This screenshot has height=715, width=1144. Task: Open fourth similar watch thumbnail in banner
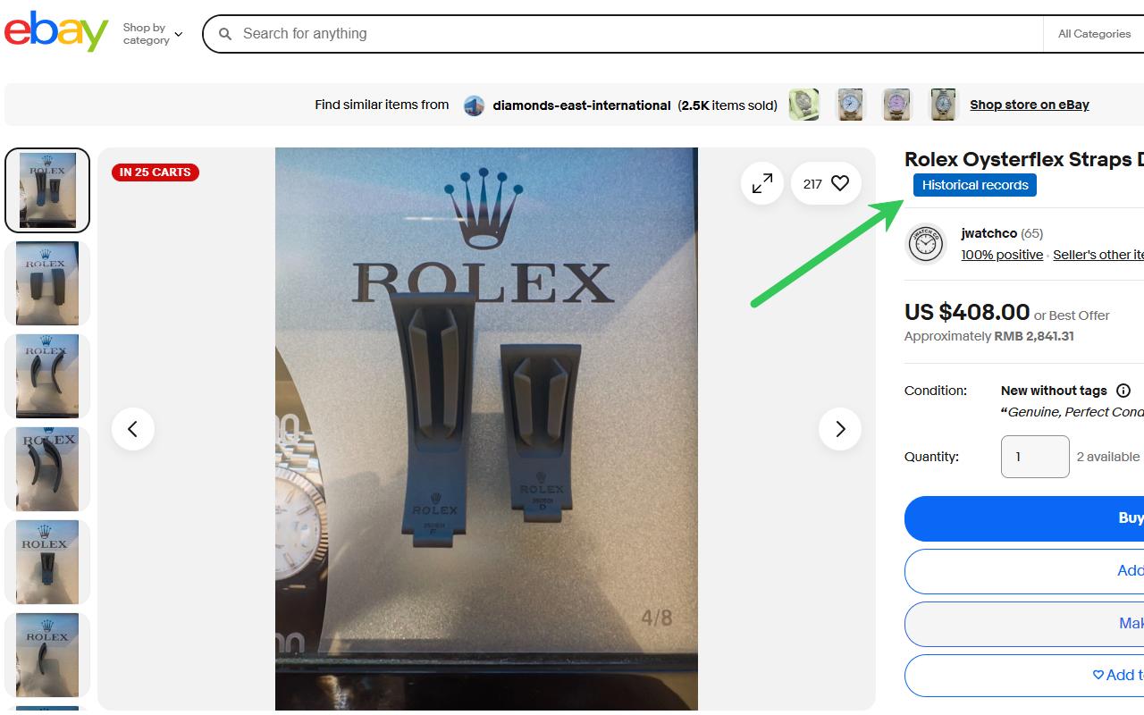(x=943, y=105)
